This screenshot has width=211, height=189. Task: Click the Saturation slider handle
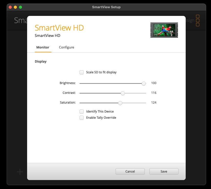120,103
